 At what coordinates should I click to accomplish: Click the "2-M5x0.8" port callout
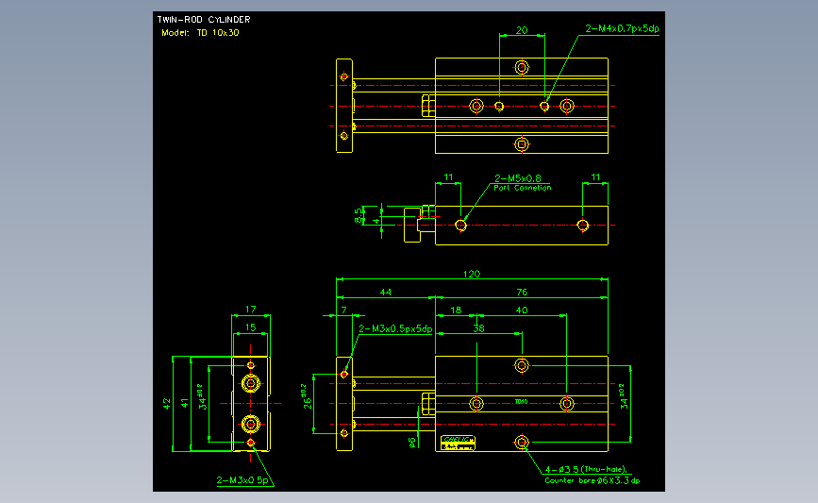click(x=518, y=178)
